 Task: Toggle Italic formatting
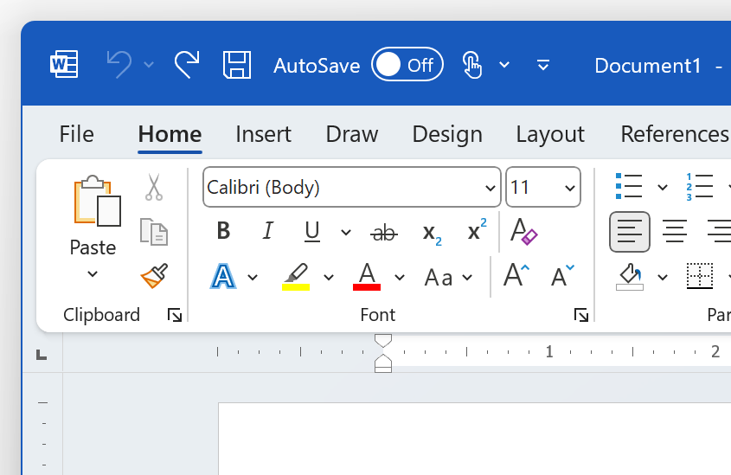pyautogui.click(x=267, y=231)
